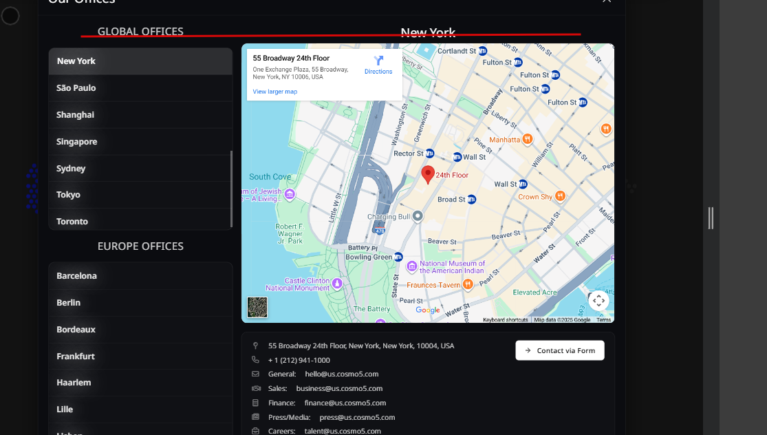Image resolution: width=767 pixels, height=435 pixels.
Task: Click the Crown Shy restaurant marker
Action: pos(560,196)
